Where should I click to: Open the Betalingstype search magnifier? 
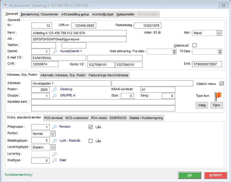[54, 141]
